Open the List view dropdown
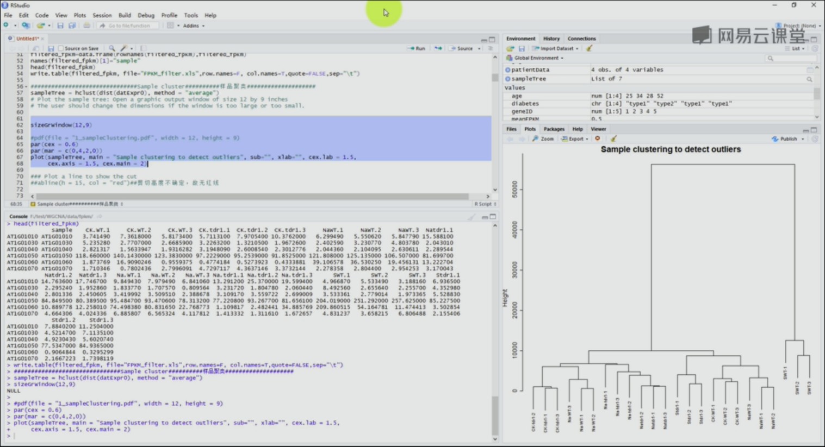The width and height of the screenshot is (825, 447). click(795, 48)
